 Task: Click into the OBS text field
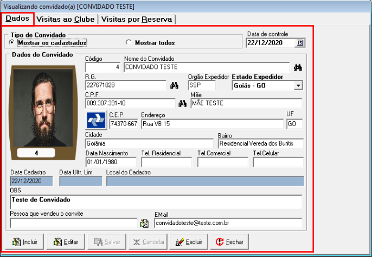(x=156, y=202)
